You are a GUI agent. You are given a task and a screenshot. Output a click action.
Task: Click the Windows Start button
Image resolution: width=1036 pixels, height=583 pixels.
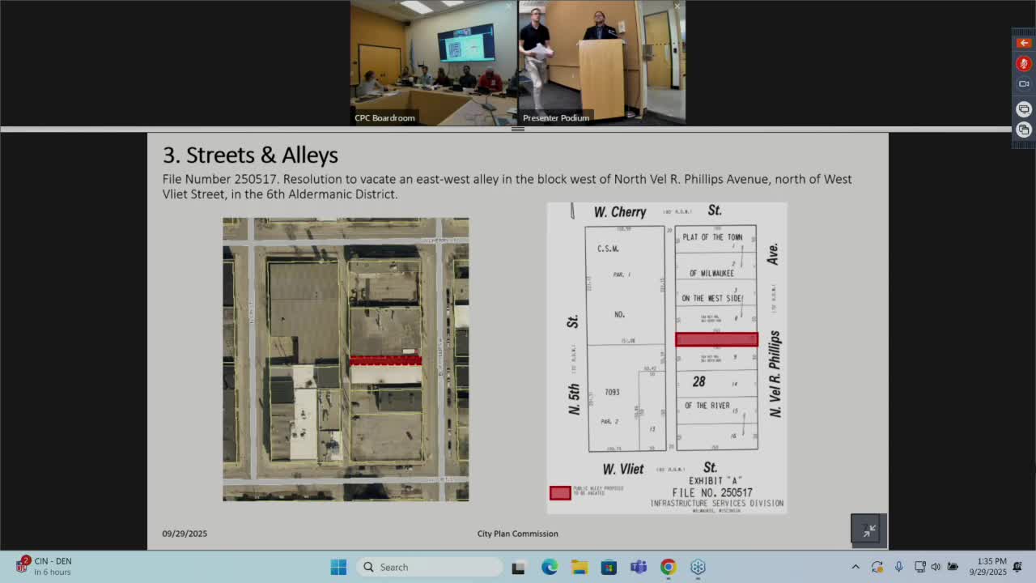tap(338, 567)
